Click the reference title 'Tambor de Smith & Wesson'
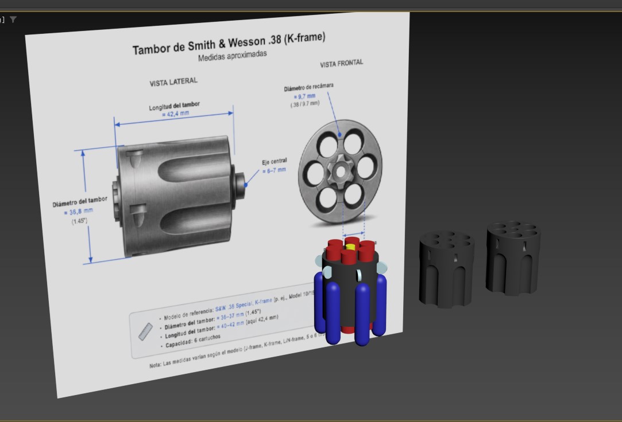This screenshot has width=622, height=422. (x=229, y=44)
